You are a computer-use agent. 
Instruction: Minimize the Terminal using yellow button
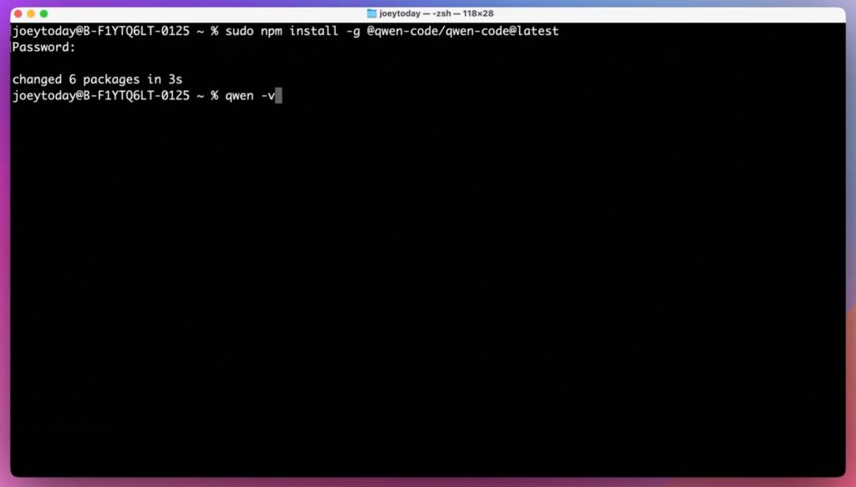point(31,13)
